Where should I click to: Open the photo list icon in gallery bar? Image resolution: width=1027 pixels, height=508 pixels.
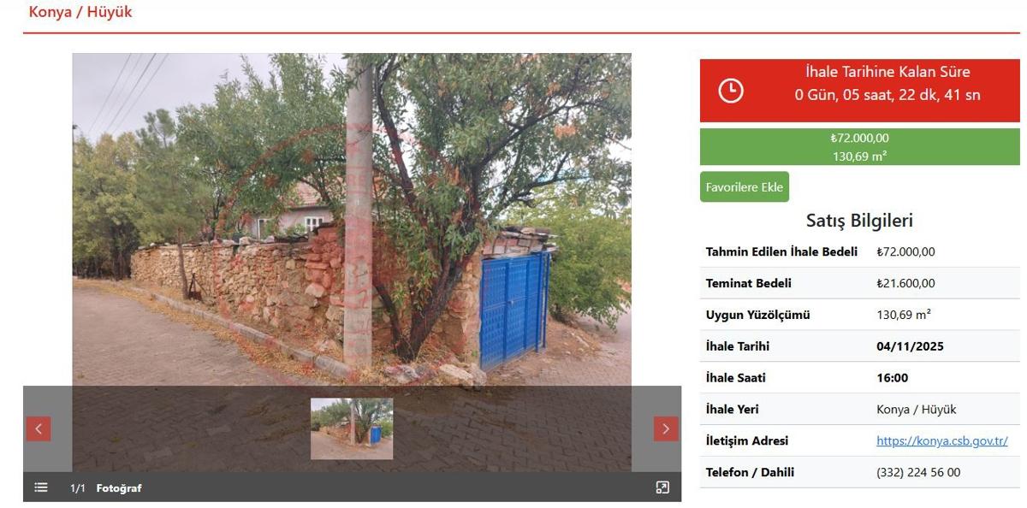(x=41, y=487)
